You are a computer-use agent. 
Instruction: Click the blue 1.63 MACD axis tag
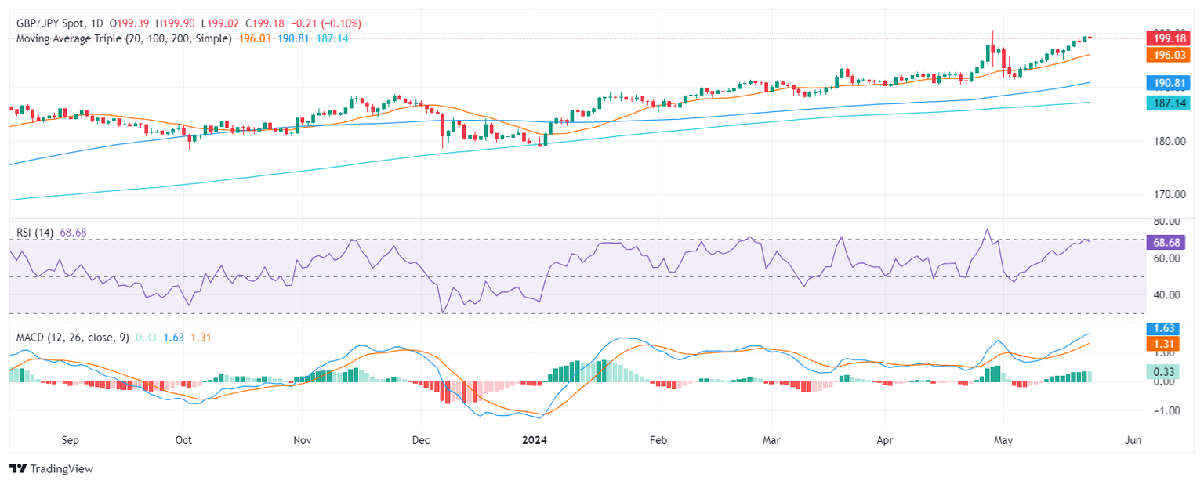(x=1162, y=330)
